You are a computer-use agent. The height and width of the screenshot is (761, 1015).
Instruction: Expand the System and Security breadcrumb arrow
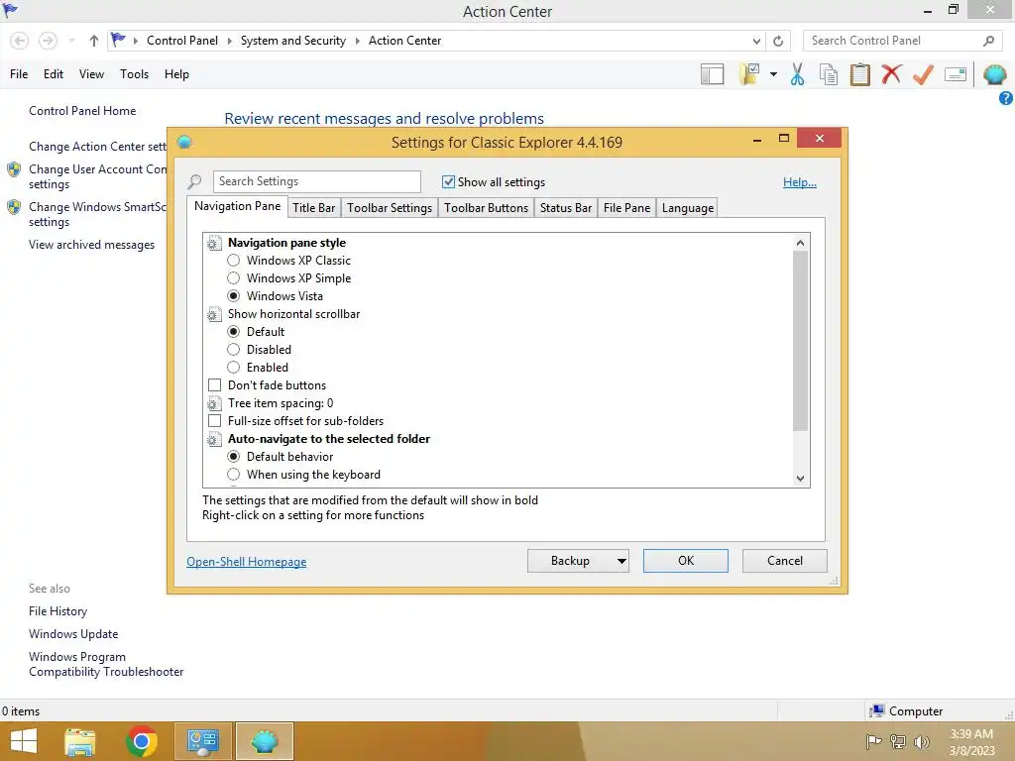tap(357, 41)
